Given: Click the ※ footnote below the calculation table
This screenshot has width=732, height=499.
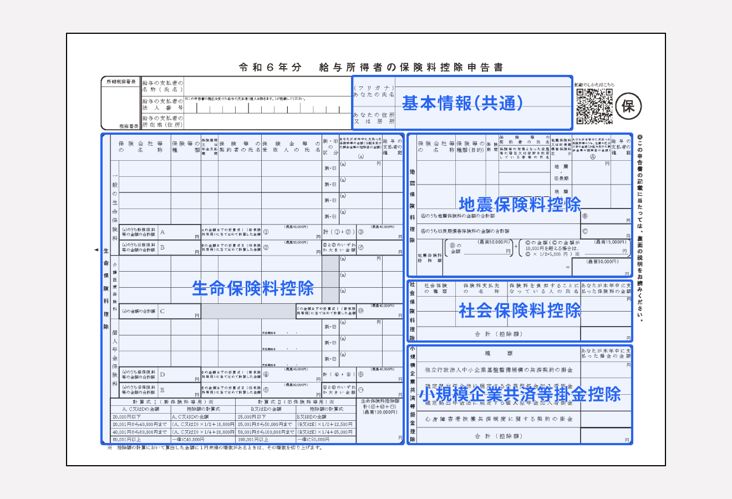Looking at the screenshot, I should pos(214,447).
